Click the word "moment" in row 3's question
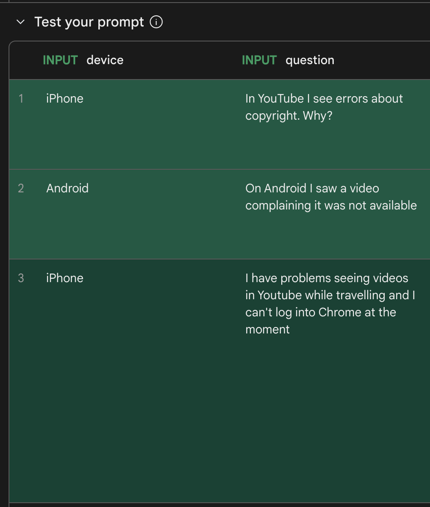The height and width of the screenshot is (507, 430). [268, 330]
